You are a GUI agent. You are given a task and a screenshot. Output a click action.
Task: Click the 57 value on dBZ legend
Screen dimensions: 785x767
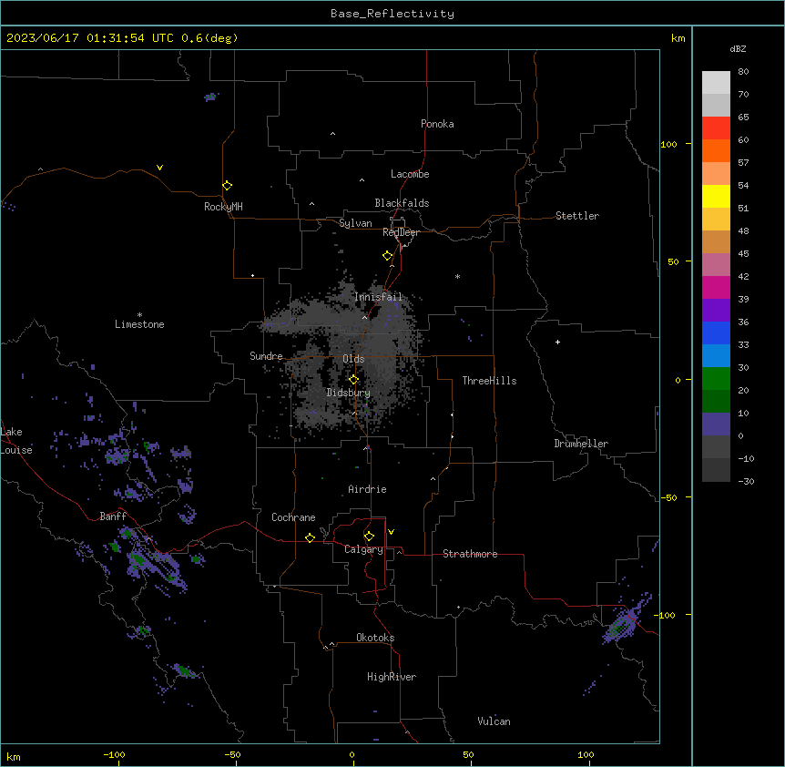click(x=743, y=163)
